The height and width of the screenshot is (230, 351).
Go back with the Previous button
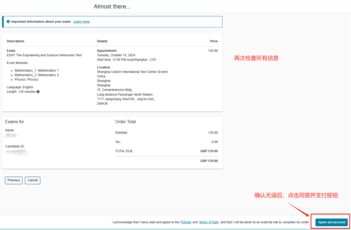click(x=14, y=180)
